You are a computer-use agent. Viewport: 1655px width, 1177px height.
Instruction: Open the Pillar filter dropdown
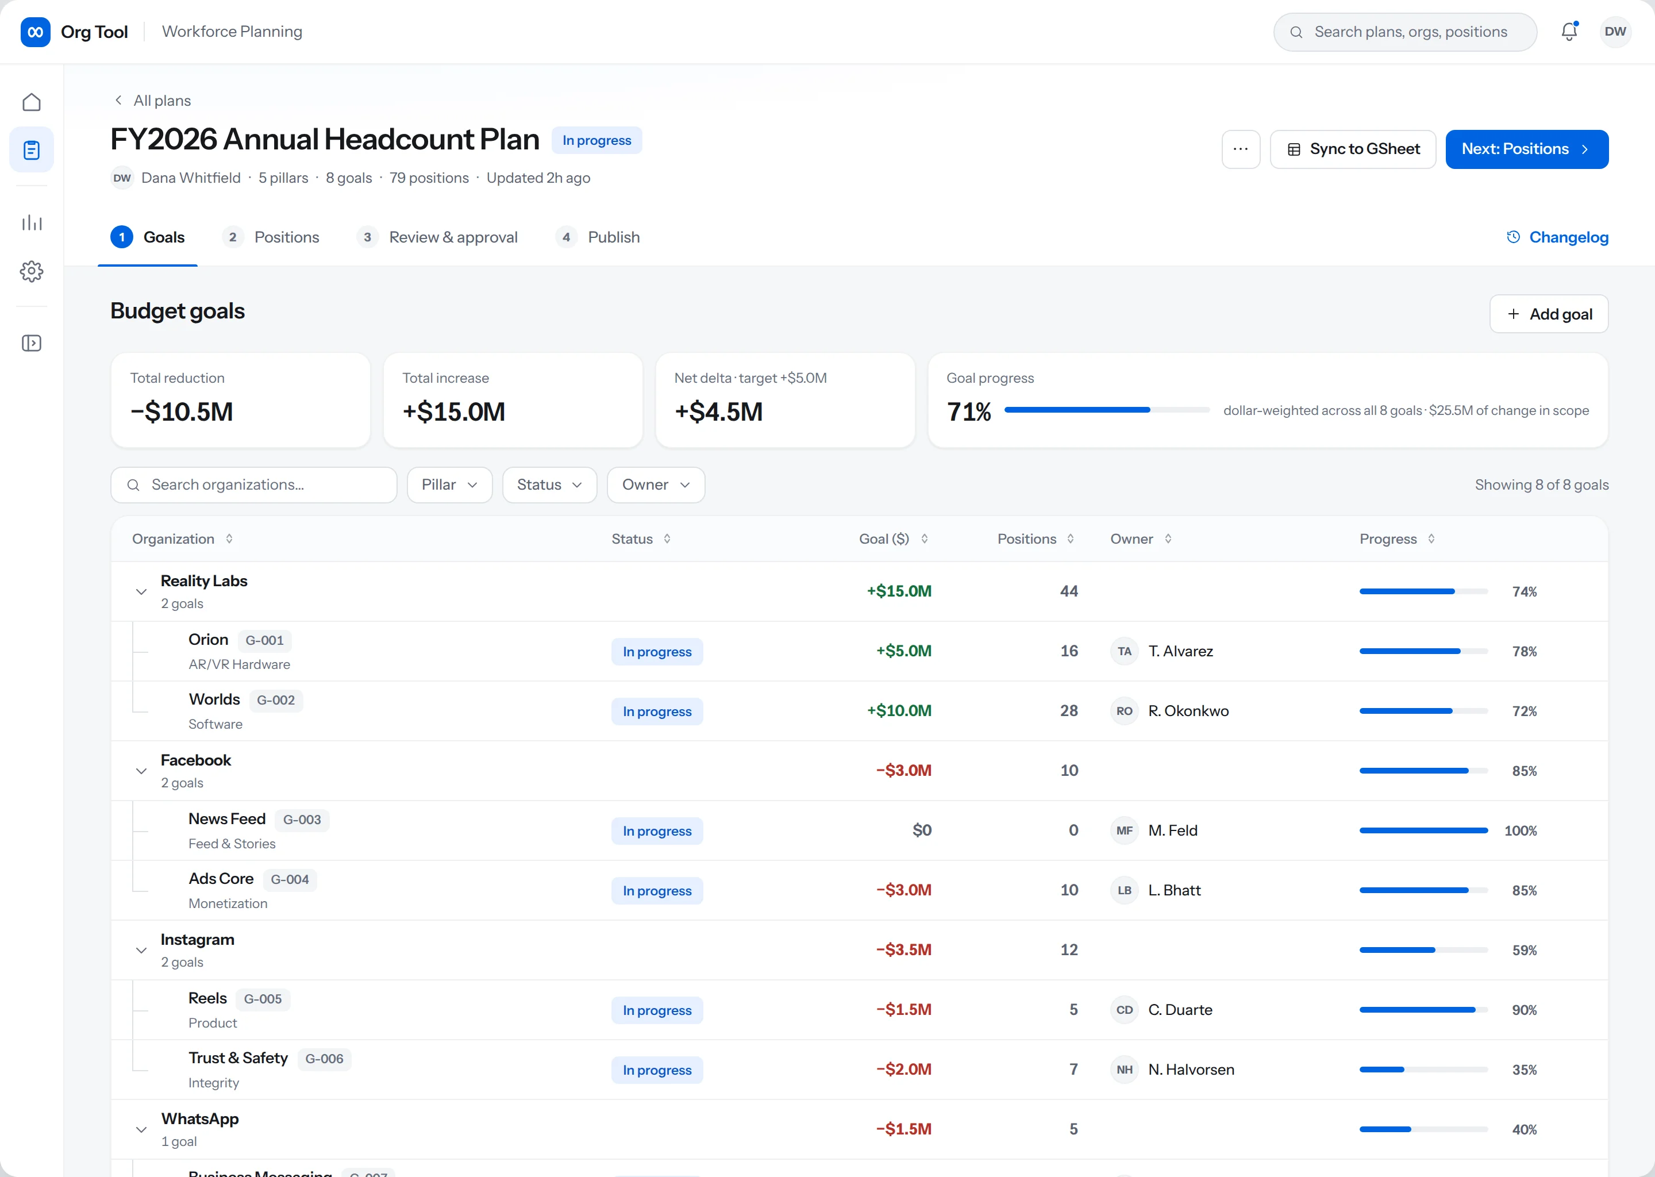click(449, 485)
